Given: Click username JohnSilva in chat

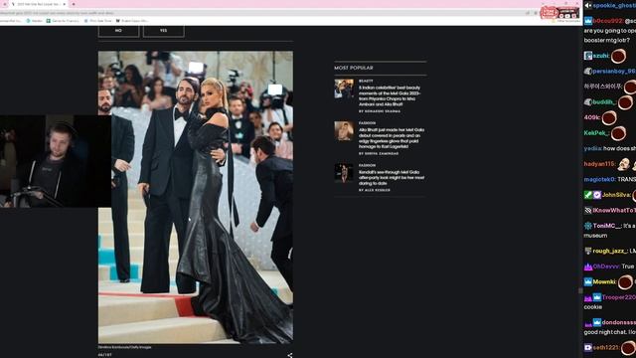Looking at the screenshot, I should click(x=616, y=195).
